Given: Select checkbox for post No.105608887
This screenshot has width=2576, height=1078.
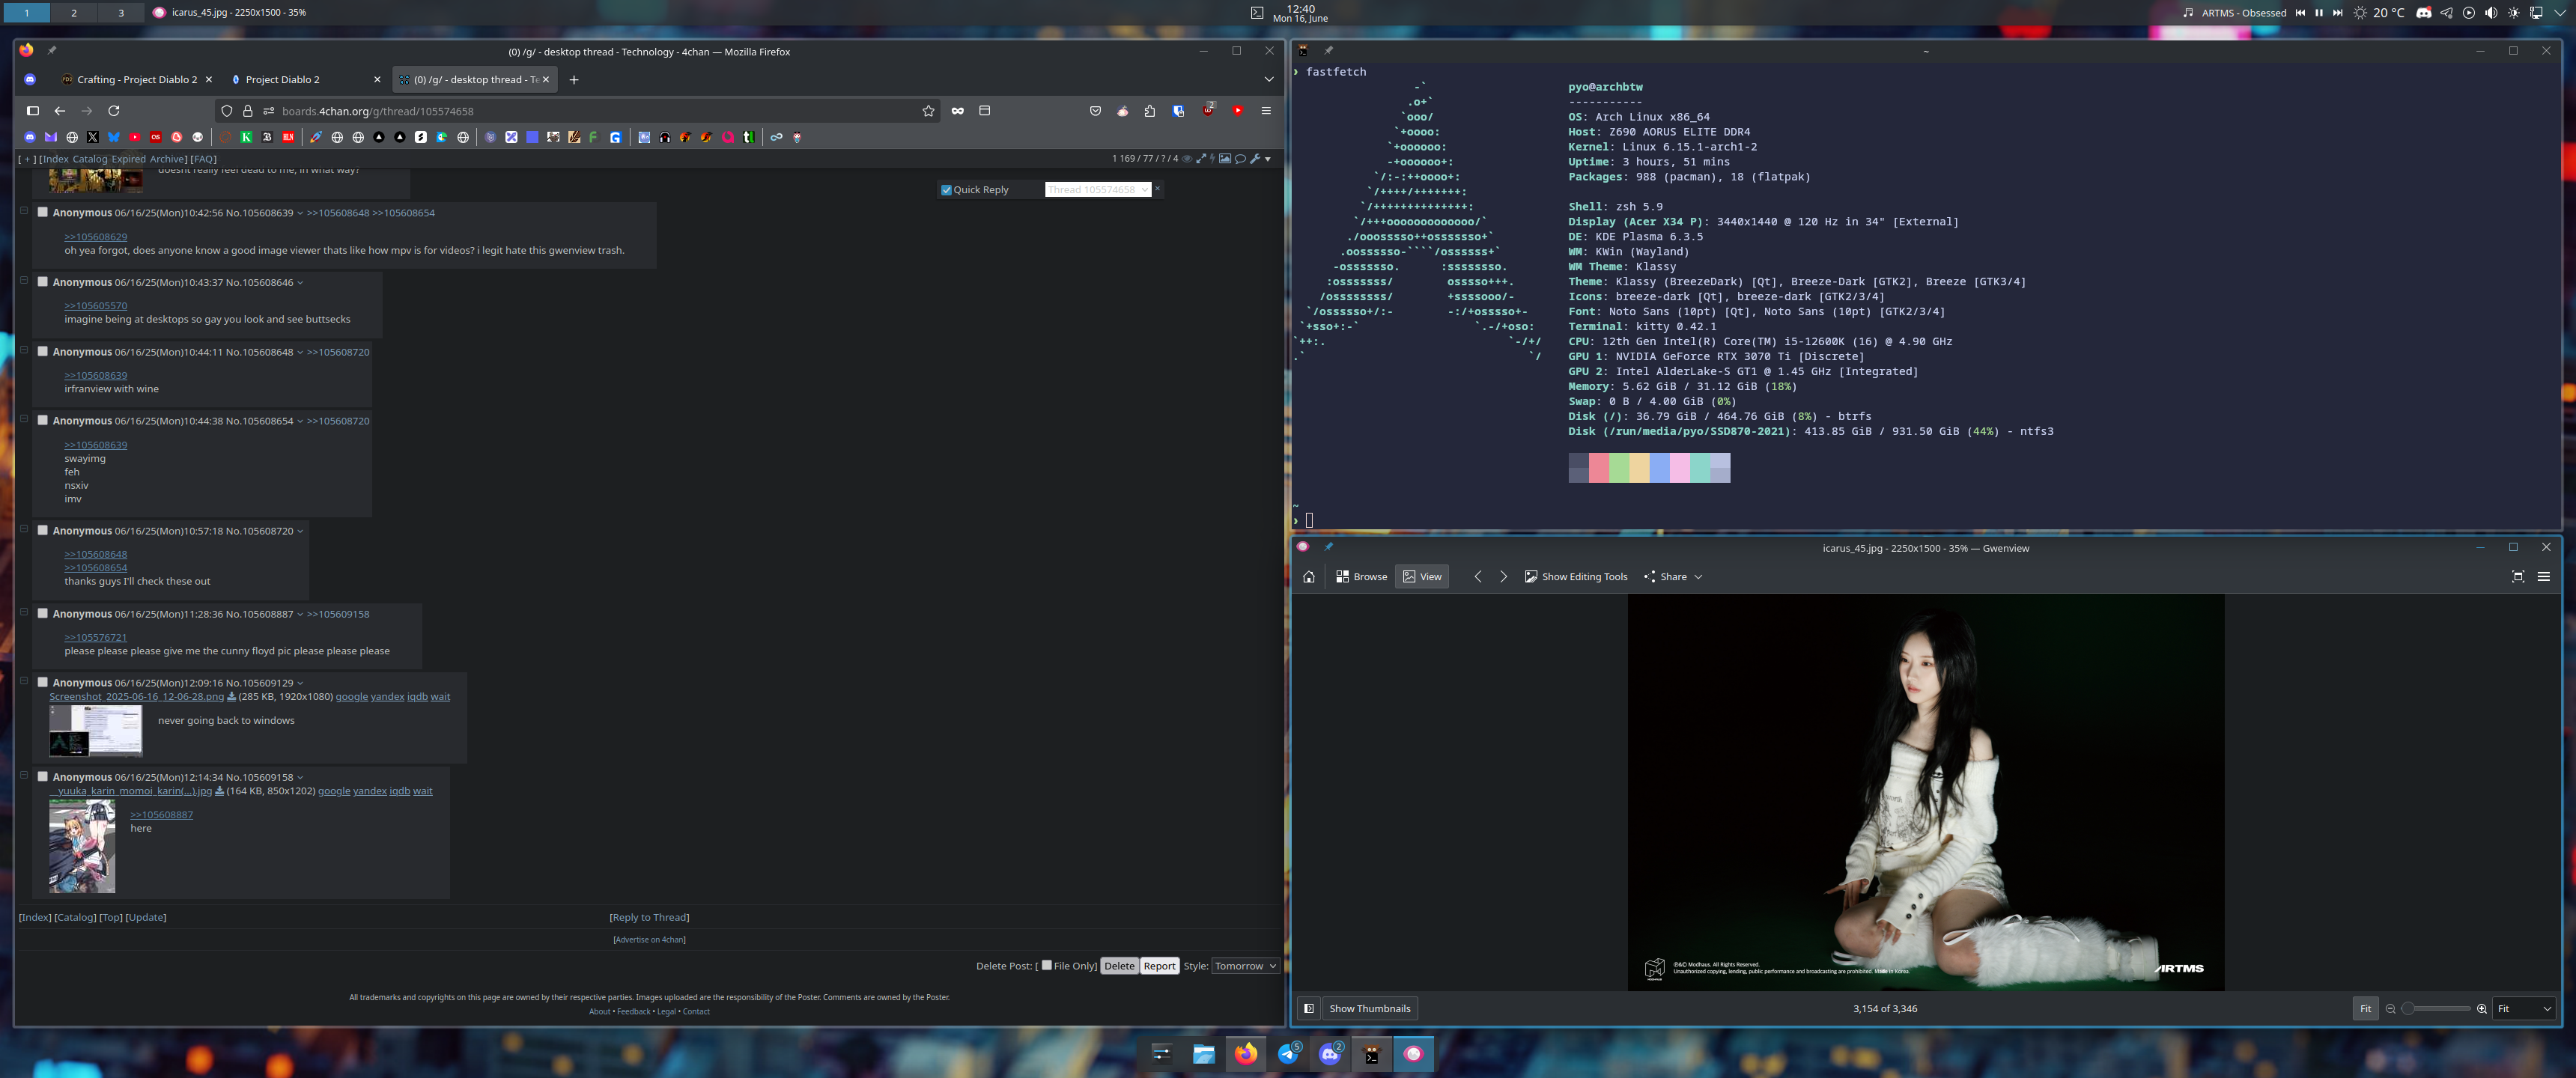Looking at the screenshot, I should [43, 613].
